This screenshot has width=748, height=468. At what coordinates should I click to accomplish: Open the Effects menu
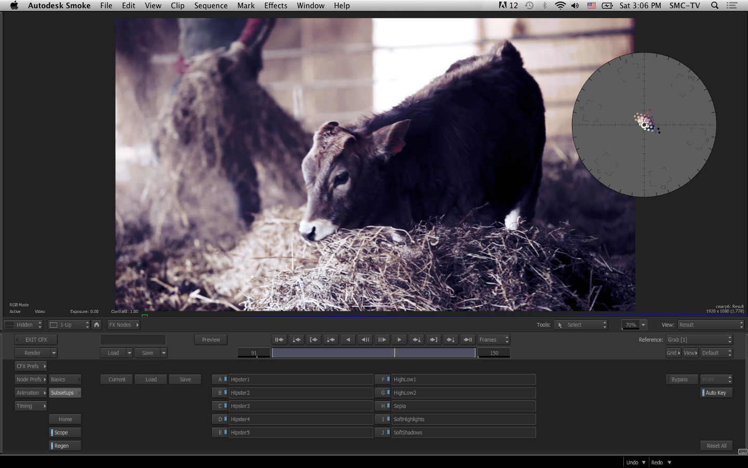click(x=275, y=6)
